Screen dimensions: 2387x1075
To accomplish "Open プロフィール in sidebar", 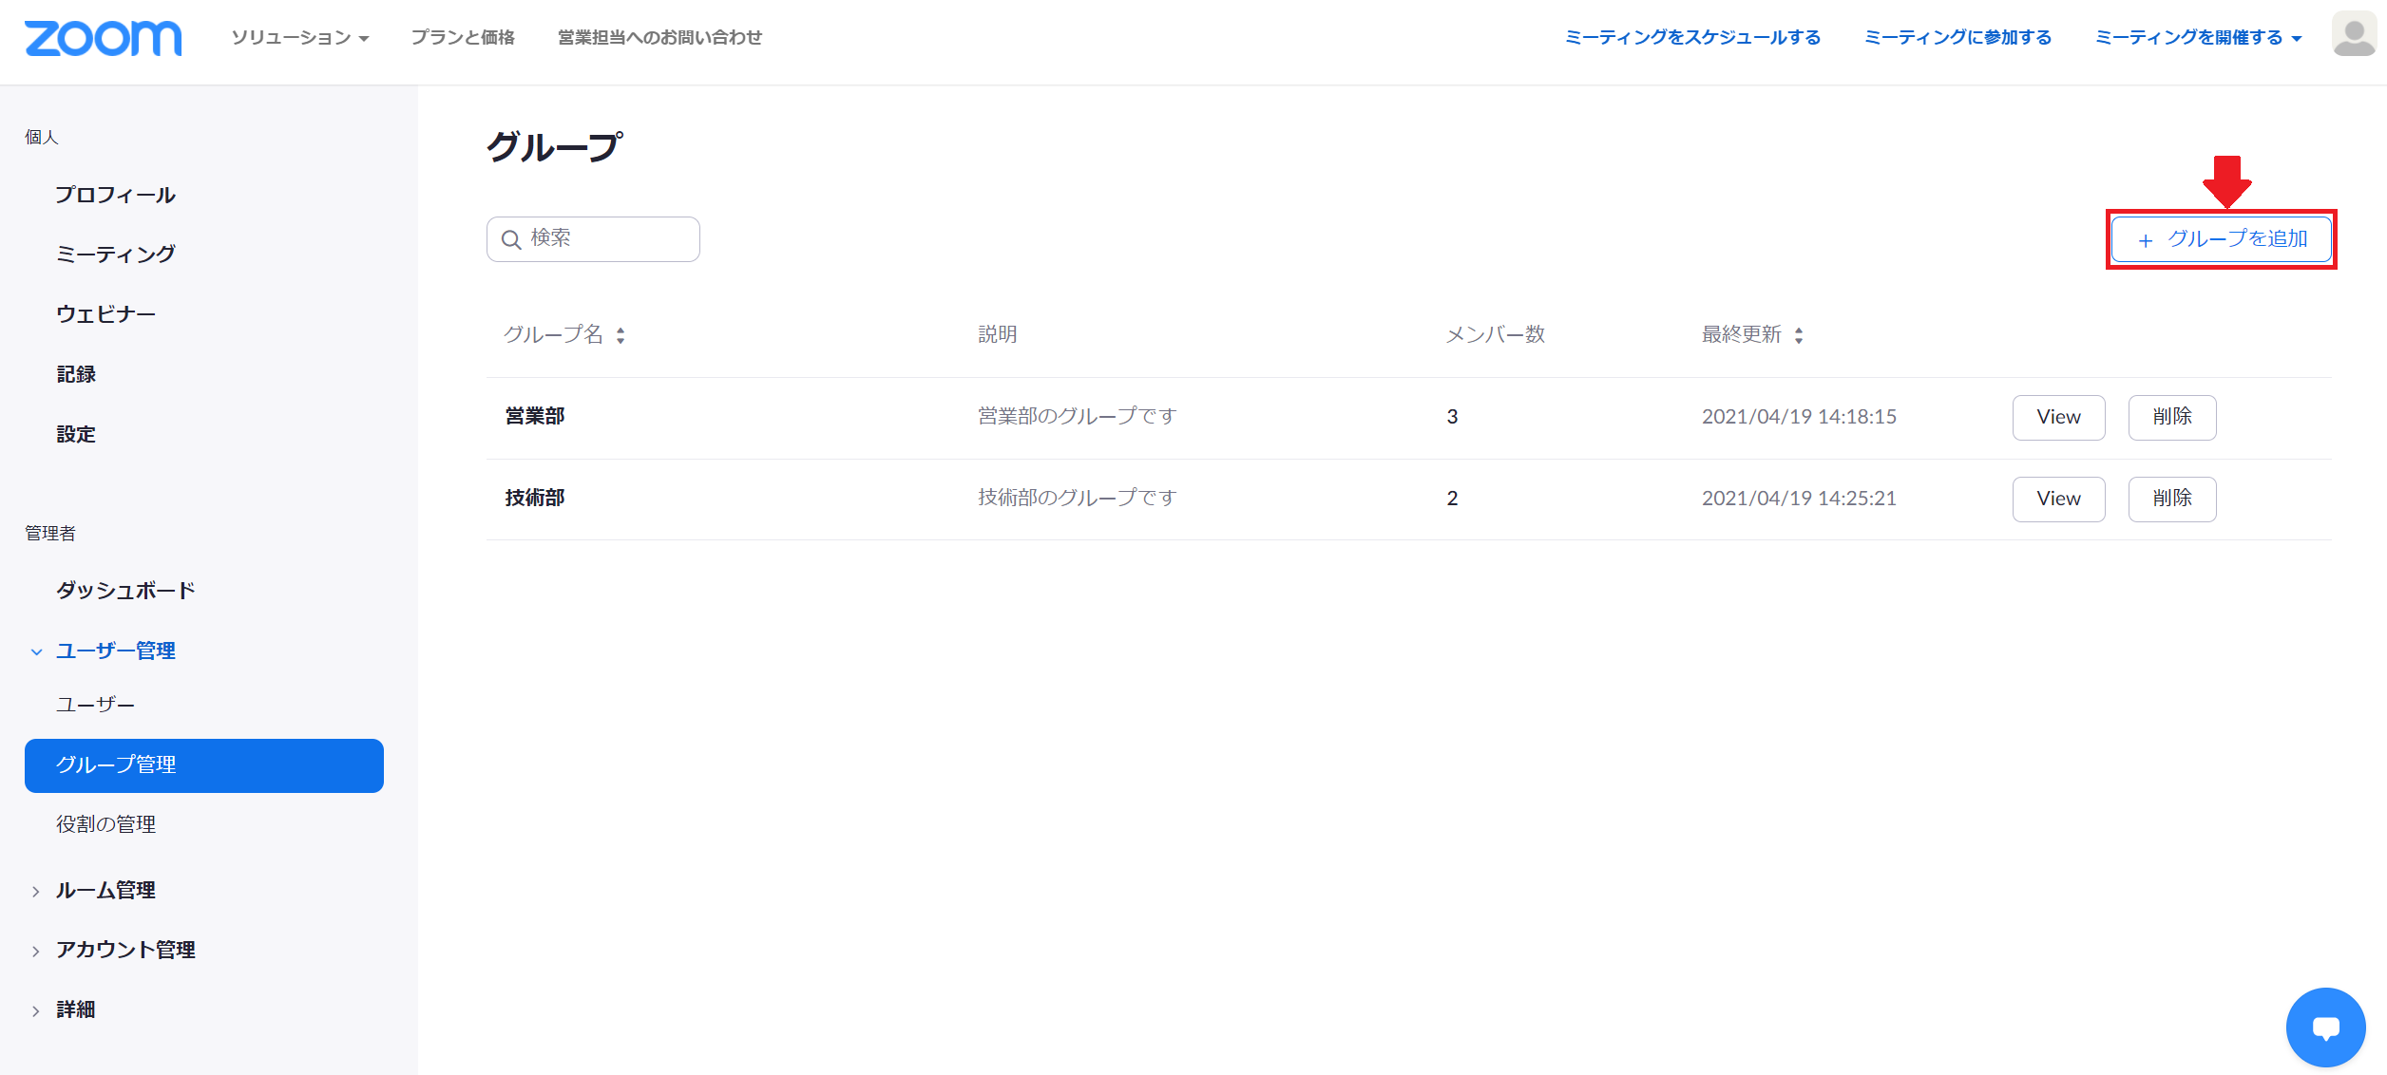I will [115, 195].
